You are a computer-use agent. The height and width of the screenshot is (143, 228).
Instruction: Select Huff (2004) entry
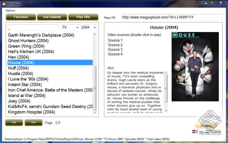click(50, 68)
